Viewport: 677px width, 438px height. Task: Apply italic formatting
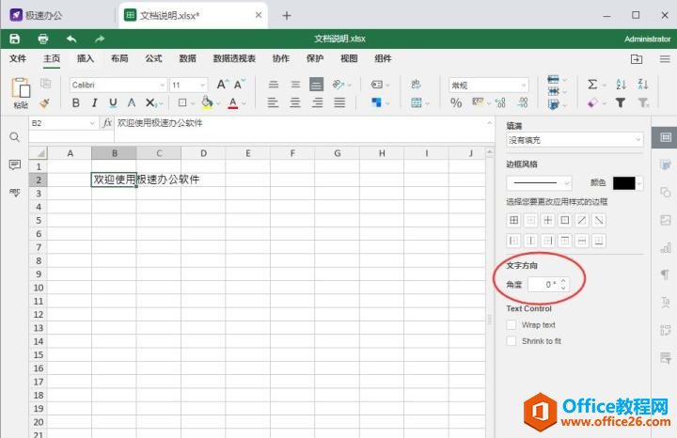pyautogui.click(x=95, y=102)
